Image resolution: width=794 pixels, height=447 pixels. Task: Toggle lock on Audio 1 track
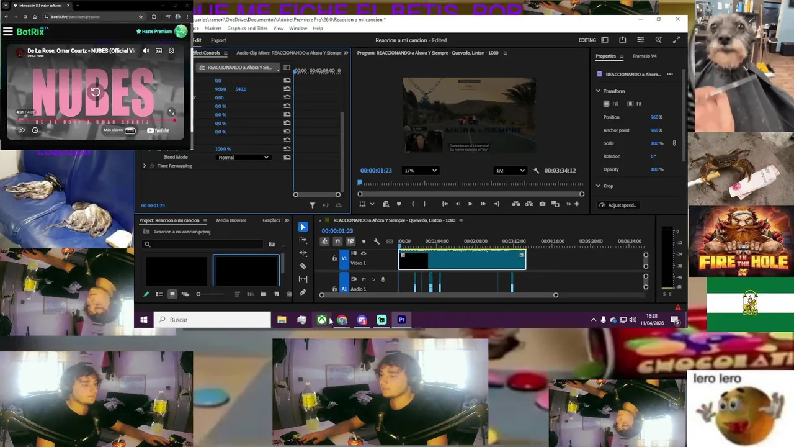334,289
